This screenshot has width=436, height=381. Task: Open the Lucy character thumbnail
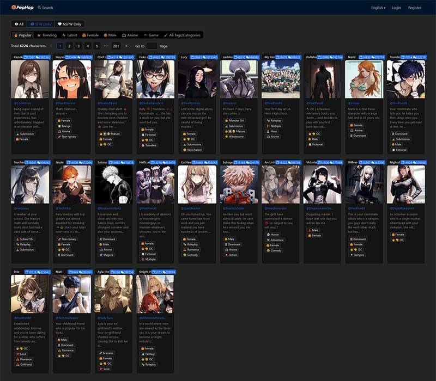pos(197,79)
